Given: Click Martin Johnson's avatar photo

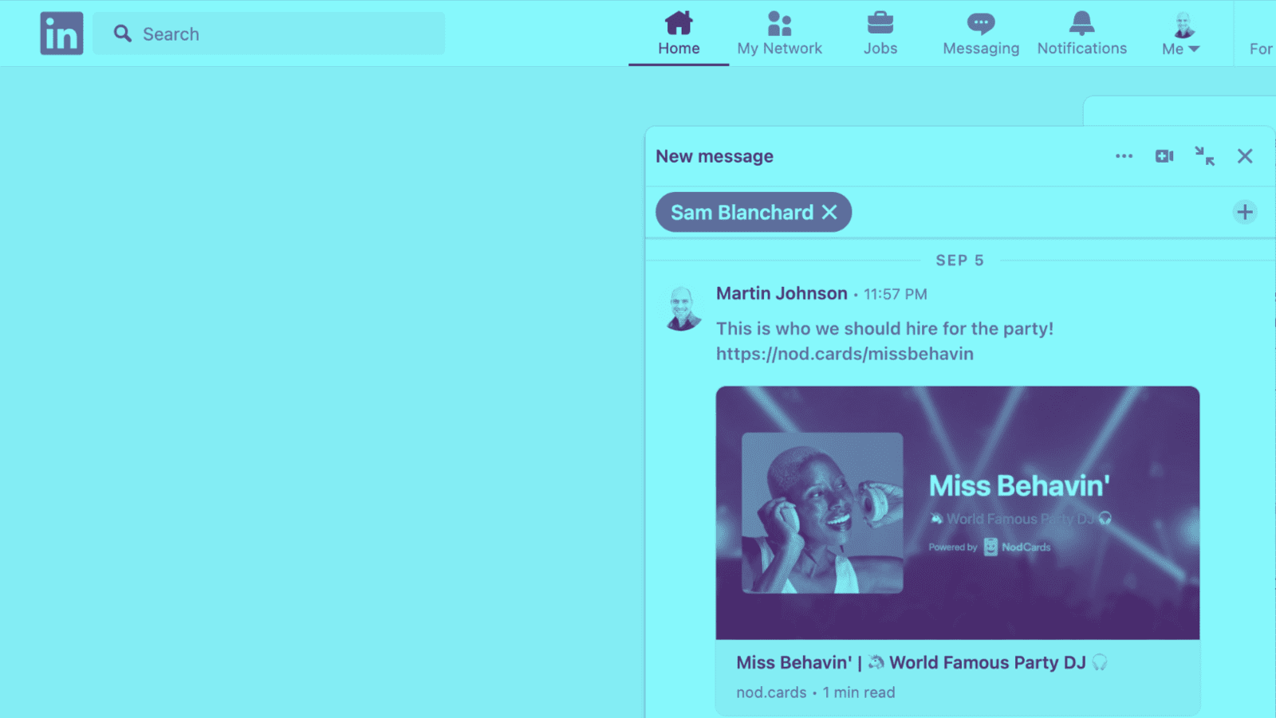Looking at the screenshot, I should pos(683,309).
